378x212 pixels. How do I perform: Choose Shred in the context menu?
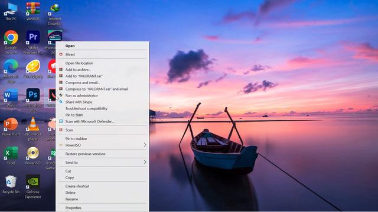coord(102,54)
